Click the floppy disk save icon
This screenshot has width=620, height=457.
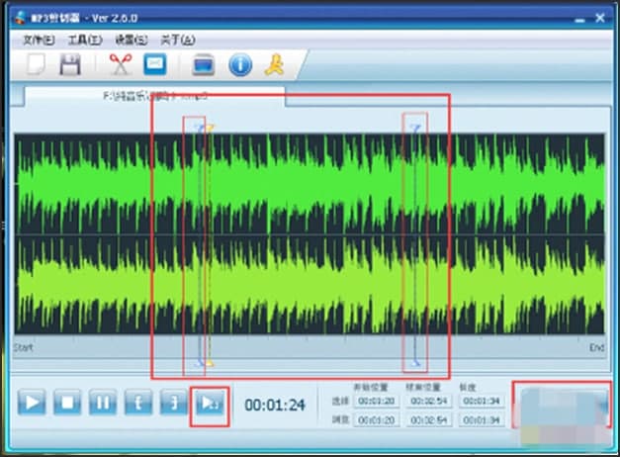coord(70,64)
